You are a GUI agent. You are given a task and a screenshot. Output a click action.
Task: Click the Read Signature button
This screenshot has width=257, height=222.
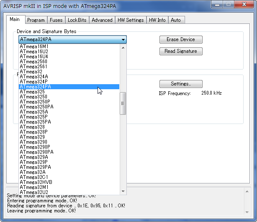(181, 51)
